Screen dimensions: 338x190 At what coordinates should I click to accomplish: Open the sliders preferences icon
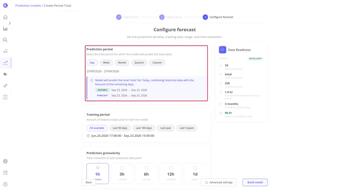pyautogui.click(x=5, y=173)
